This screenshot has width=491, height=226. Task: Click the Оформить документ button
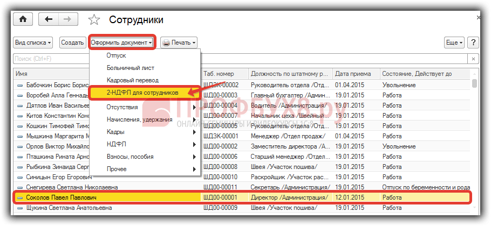click(x=122, y=43)
